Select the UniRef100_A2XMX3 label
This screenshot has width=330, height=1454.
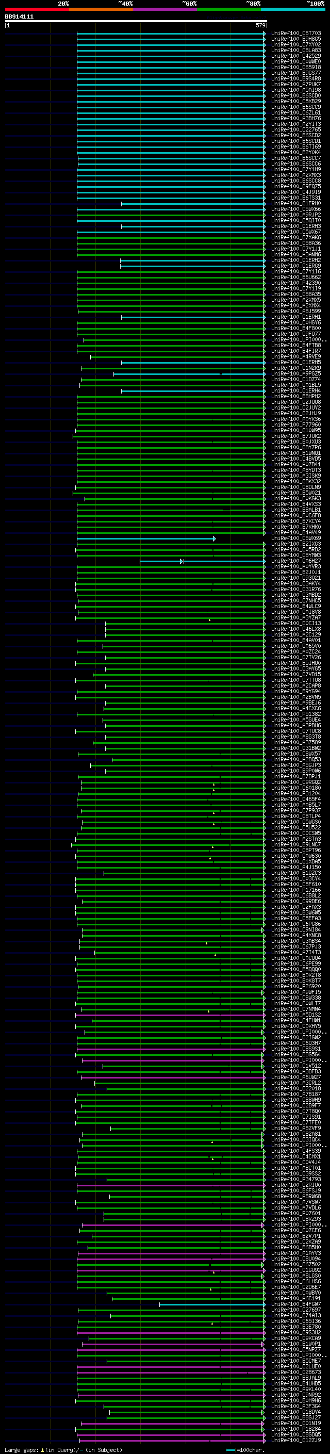tap(296, 175)
